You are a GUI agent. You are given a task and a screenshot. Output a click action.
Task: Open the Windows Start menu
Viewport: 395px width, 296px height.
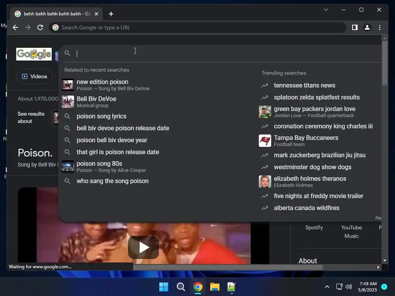coord(164,287)
